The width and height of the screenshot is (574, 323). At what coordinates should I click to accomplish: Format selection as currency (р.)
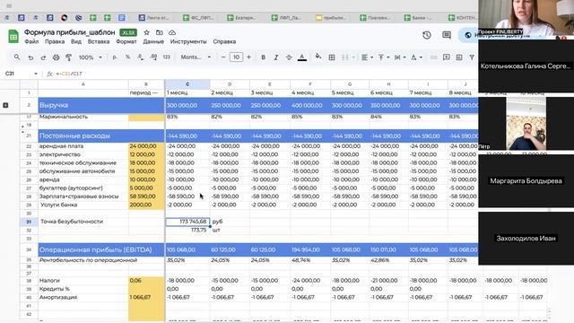(x=115, y=57)
